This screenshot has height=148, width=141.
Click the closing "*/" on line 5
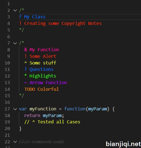[x=22, y=30]
